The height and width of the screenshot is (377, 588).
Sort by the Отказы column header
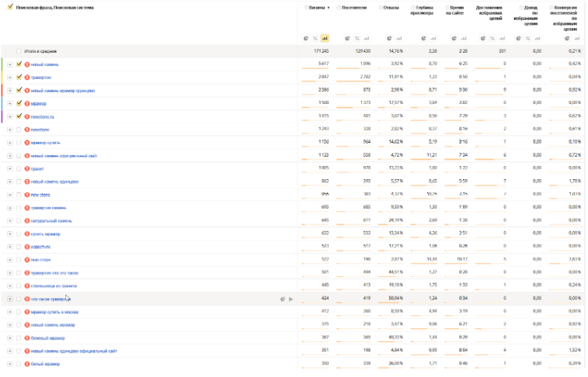[391, 8]
